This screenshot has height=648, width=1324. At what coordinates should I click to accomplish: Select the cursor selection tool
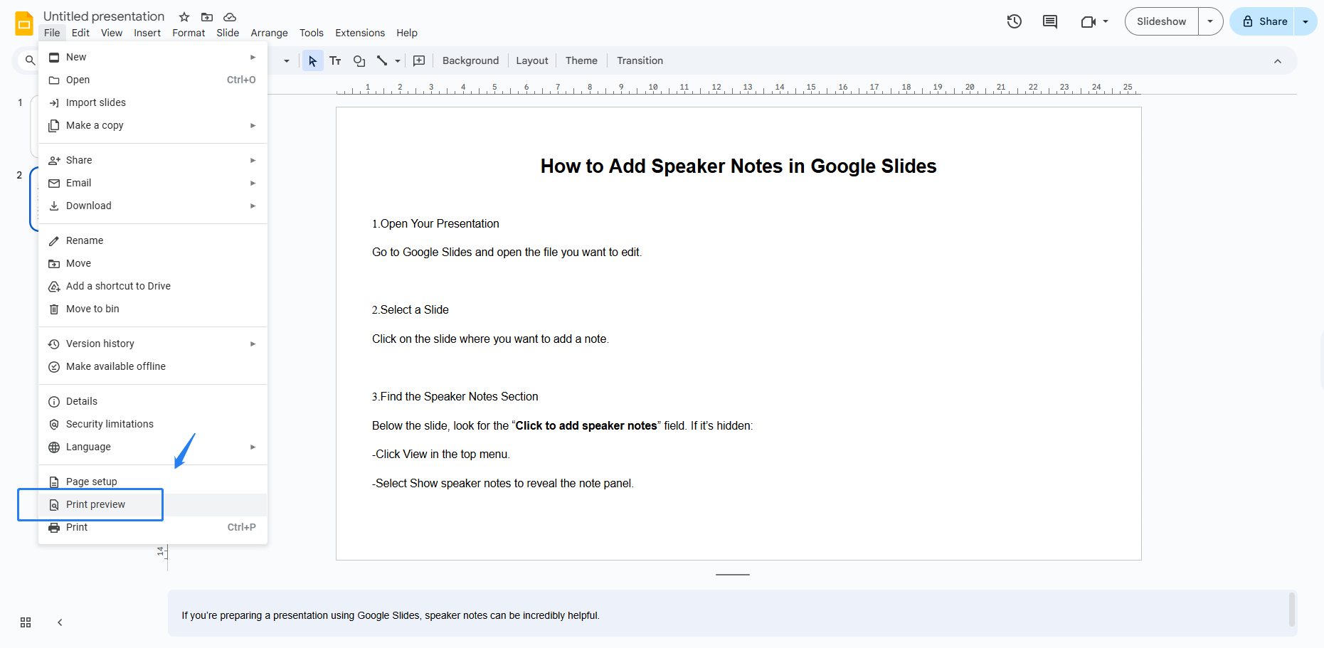(312, 60)
